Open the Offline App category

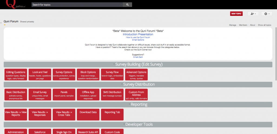pos(88,94)
